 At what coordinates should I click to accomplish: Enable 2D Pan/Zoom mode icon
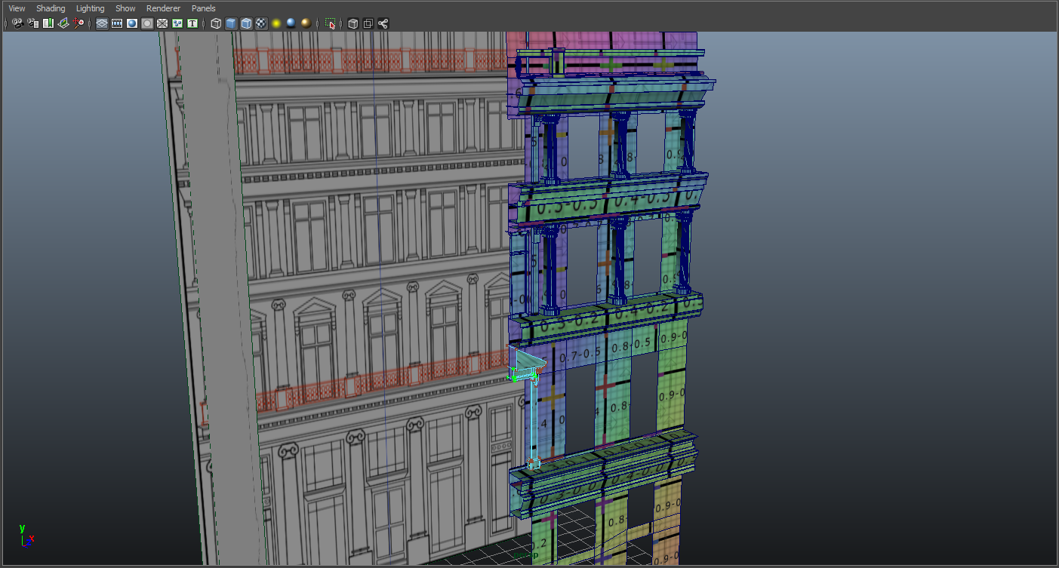[x=79, y=23]
